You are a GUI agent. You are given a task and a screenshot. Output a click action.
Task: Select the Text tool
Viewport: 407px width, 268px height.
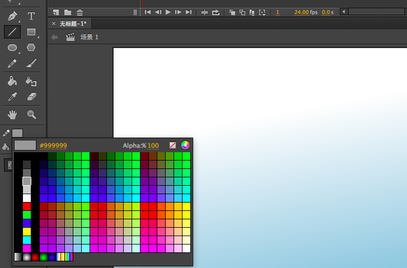coord(31,16)
